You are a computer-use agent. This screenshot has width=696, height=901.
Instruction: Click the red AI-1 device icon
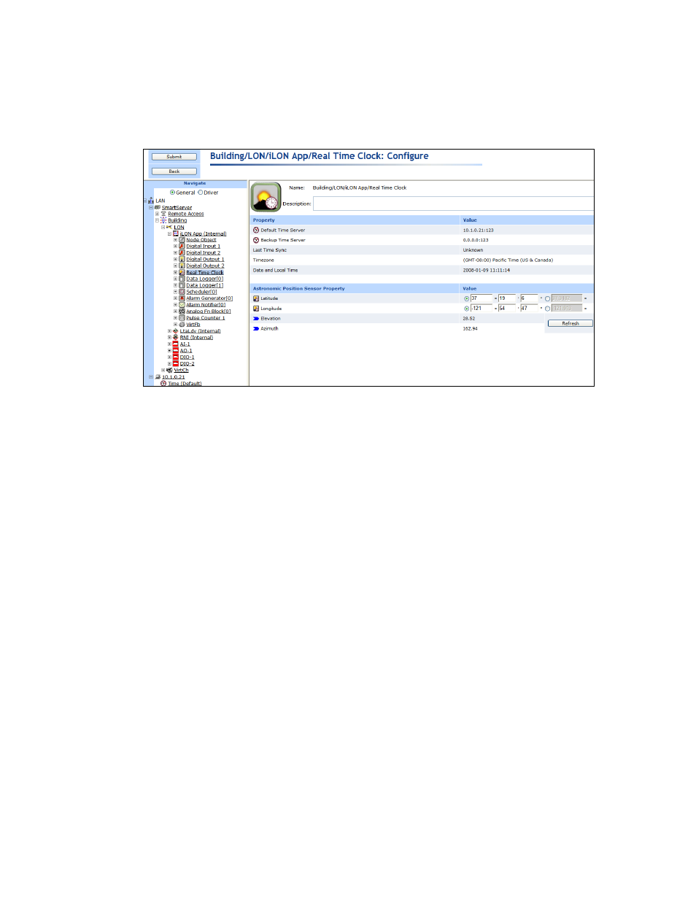(176, 344)
